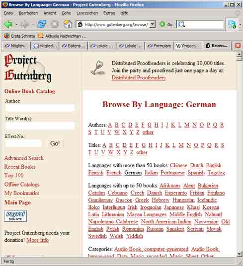Click inside the Title Word(s) field
243x266 pixels.
tap(40, 126)
